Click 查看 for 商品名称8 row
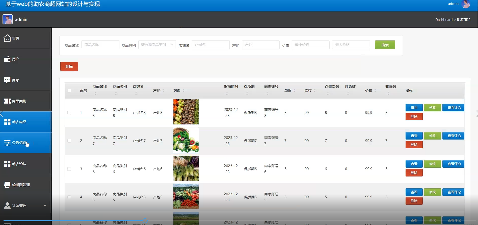Viewport: 478px width, 225px height. pyautogui.click(x=414, y=108)
